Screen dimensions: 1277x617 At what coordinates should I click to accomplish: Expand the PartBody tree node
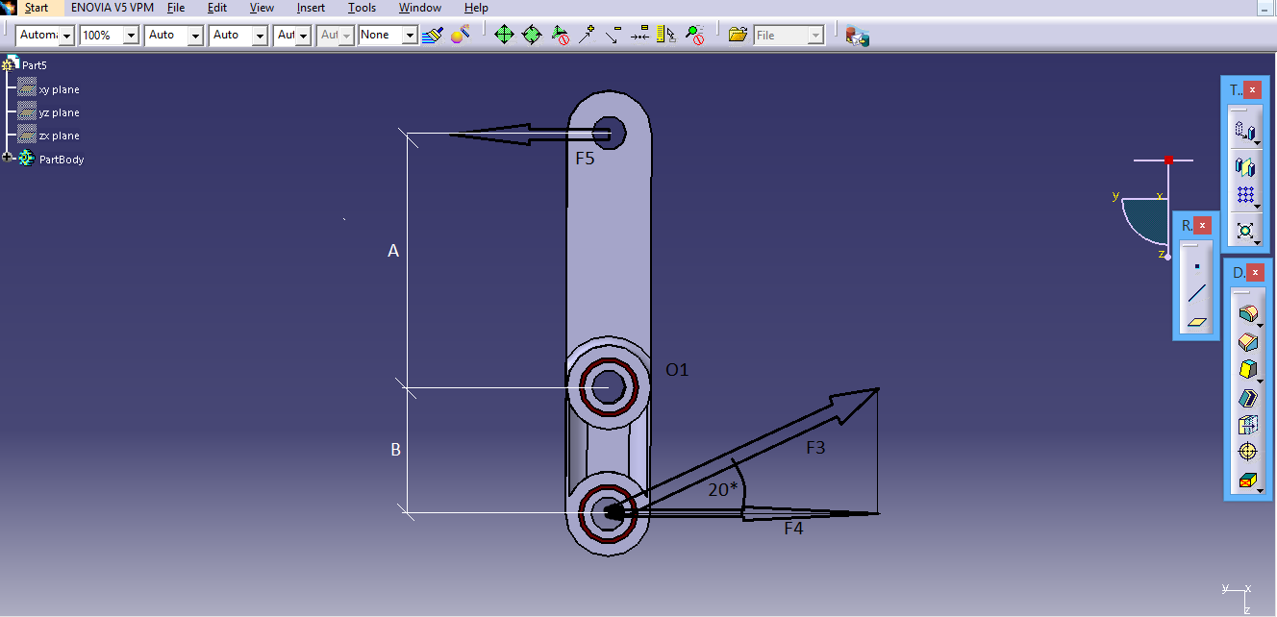(8, 158)
